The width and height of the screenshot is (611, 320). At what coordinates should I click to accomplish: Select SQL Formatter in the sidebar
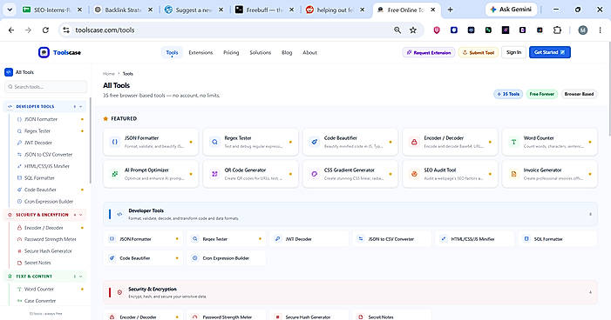[39, 177]
